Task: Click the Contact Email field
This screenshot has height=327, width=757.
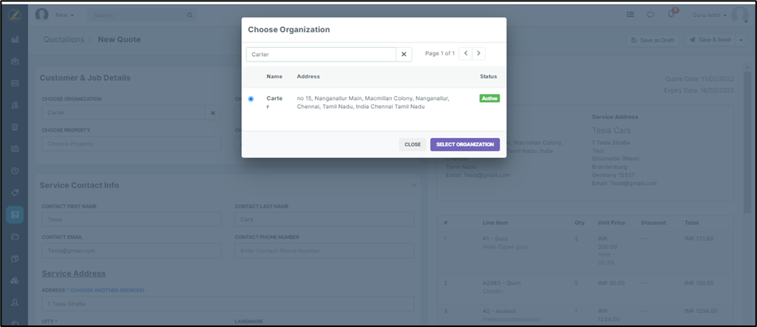Action: coord(131,250)
